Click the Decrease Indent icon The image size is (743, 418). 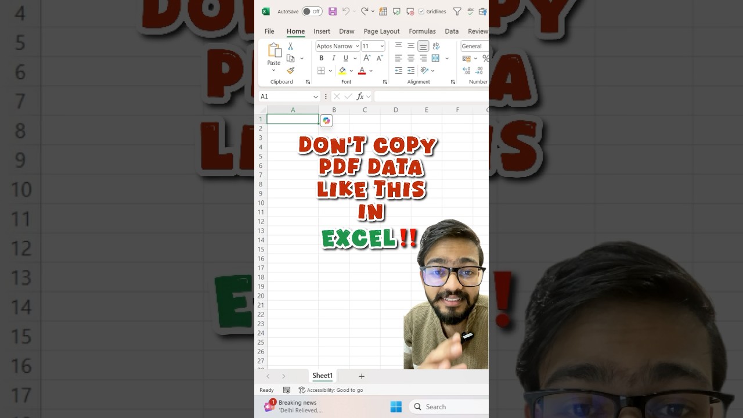pyautogui.click(x=398, y=71)
